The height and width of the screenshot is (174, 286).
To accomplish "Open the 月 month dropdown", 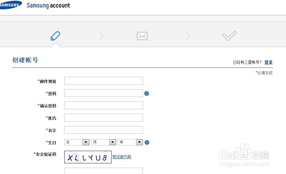I will [x=103, y=142].
